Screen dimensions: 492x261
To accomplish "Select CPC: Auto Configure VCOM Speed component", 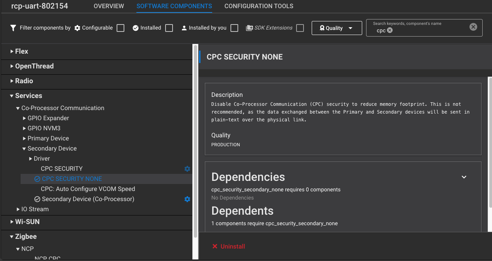I will click(88, 189).
